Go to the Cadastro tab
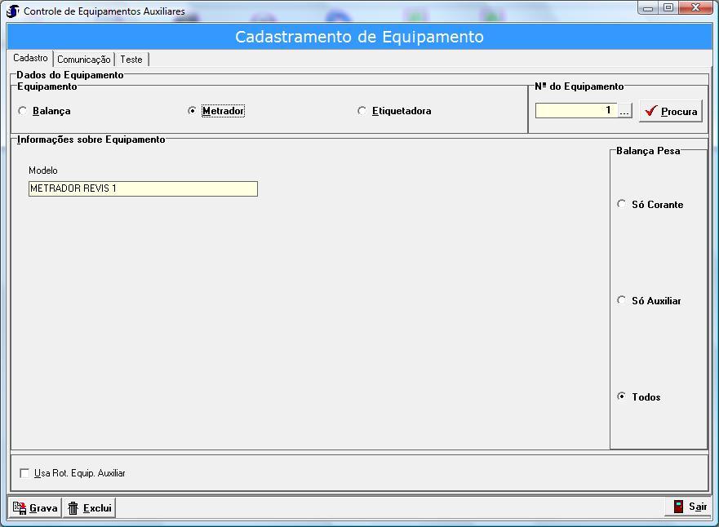This screenshot has height=527, width=719. coord(30,59)
